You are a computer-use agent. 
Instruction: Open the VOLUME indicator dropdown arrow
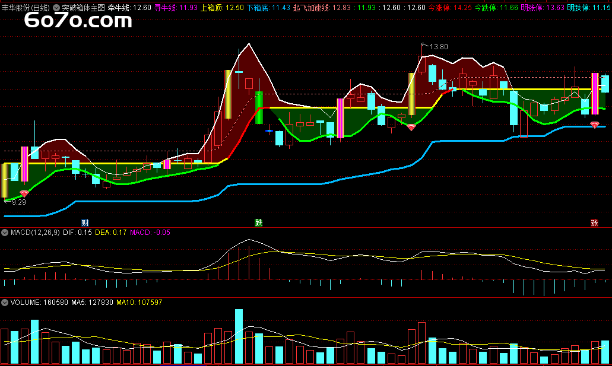[5, 303]
